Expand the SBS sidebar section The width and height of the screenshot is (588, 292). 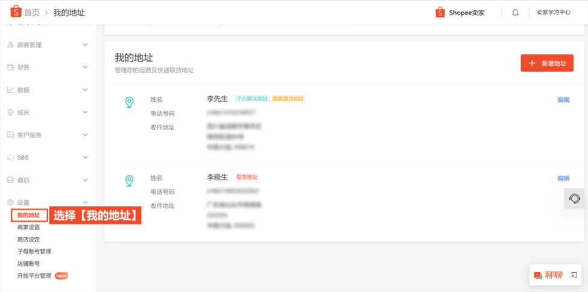[x=85, y=158]
